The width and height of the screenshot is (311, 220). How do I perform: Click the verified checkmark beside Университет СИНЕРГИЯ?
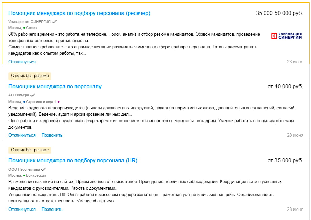tap(55, 22)
